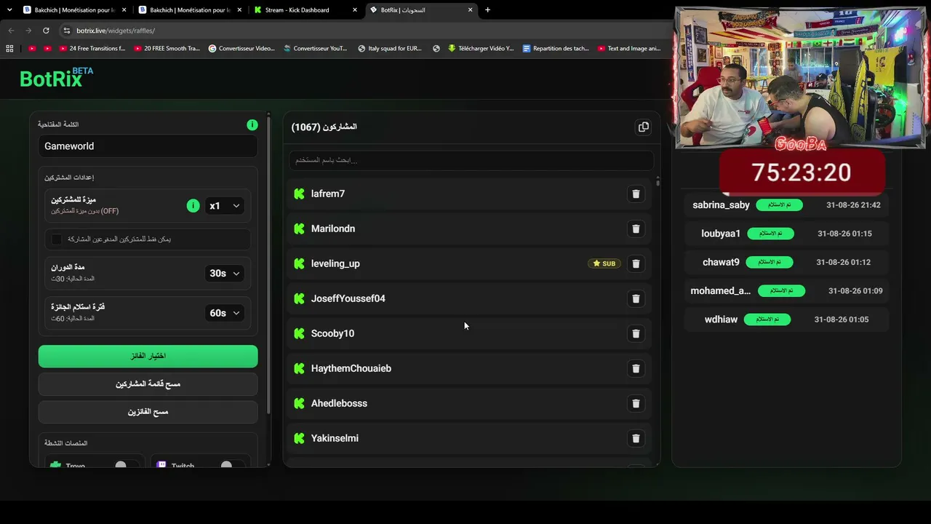Click the 75:23:20 timer display
This screenshot has height=524, width=931.
pyautogui.click(x=802, y=173)
